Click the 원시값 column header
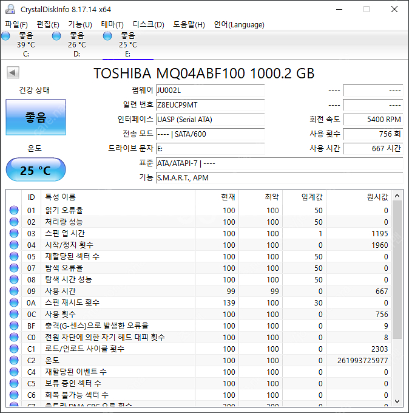This screenshot has height=413, width=409. [x=359, y=197]
